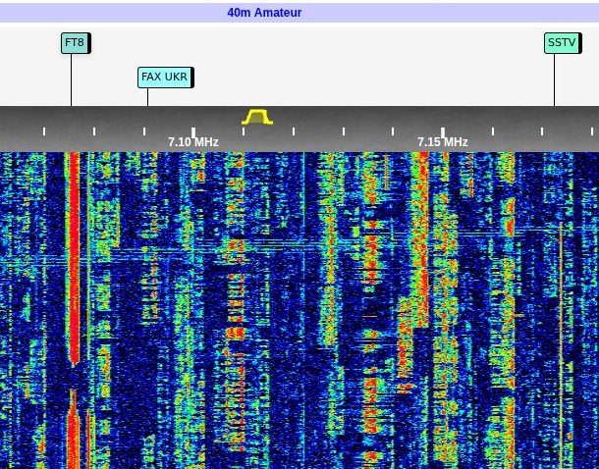Select the FAX UKR station label
This screenshot has width=599, height=469.
165,78
